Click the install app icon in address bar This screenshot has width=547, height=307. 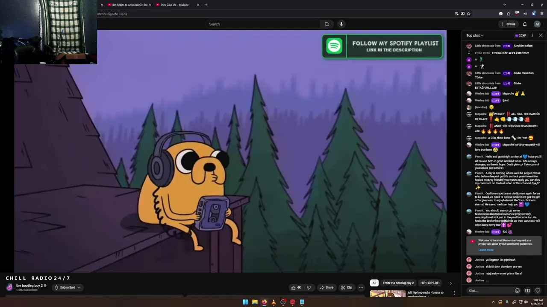tap(462, 14)
